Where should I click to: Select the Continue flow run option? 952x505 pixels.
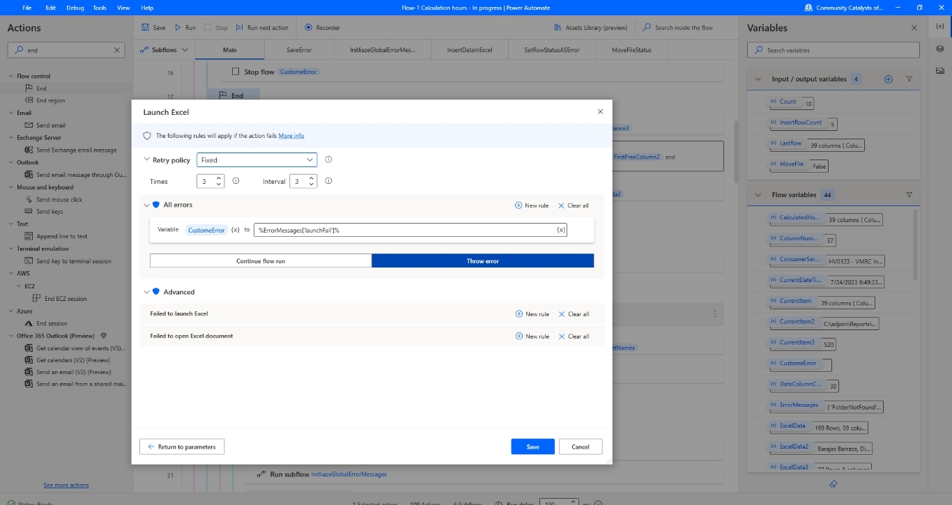[261, 261]
